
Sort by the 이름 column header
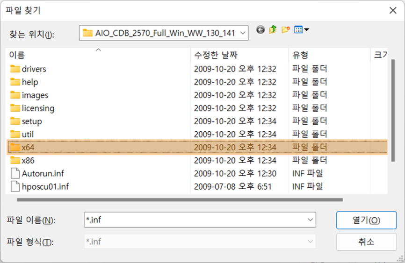point(98,55)
